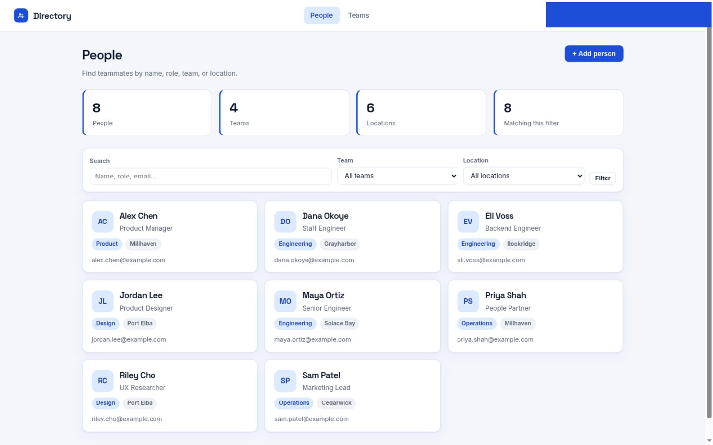Click the vertical page scrollbar
Viewport: 713px width, 445px height.
(709, 222)
